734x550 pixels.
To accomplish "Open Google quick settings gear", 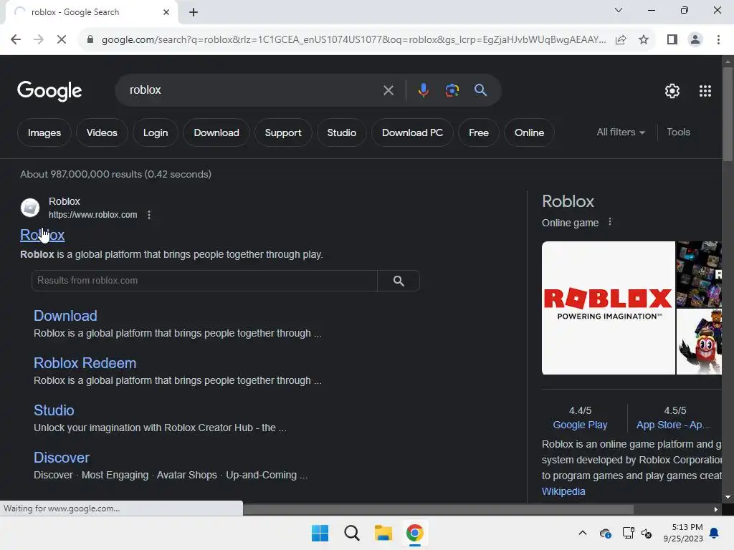I will pyautogui.click(x=672, y=91).
